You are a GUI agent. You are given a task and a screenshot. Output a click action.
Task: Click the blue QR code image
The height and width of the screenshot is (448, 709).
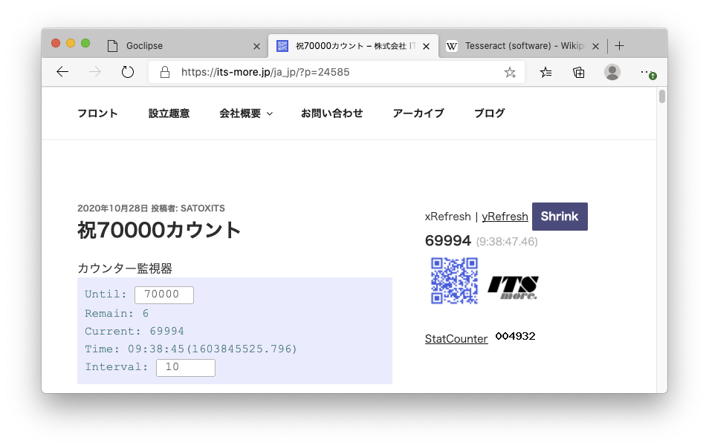pyautogui.click(x=454, y=281)
